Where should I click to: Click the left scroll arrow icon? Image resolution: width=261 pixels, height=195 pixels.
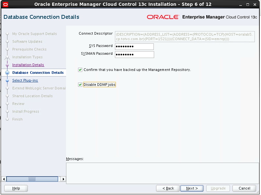3,179
